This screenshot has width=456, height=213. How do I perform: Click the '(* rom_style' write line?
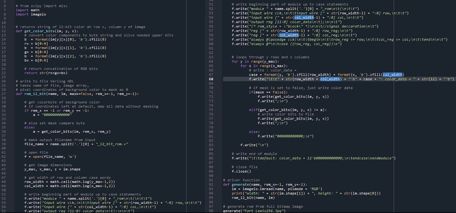[x=305, y=26]
